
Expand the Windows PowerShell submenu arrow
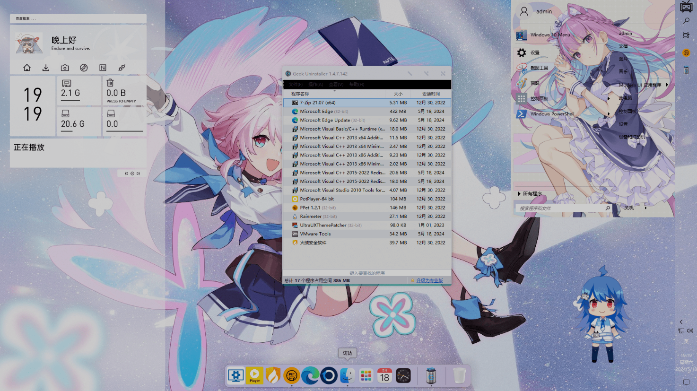coord(608,114)
